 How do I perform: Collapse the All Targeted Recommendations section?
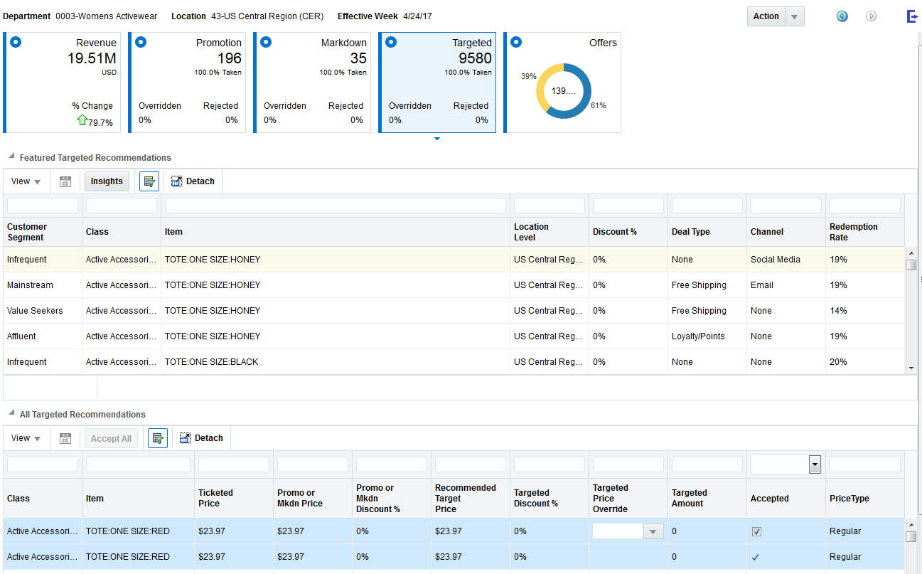click(x=11, y=414)
